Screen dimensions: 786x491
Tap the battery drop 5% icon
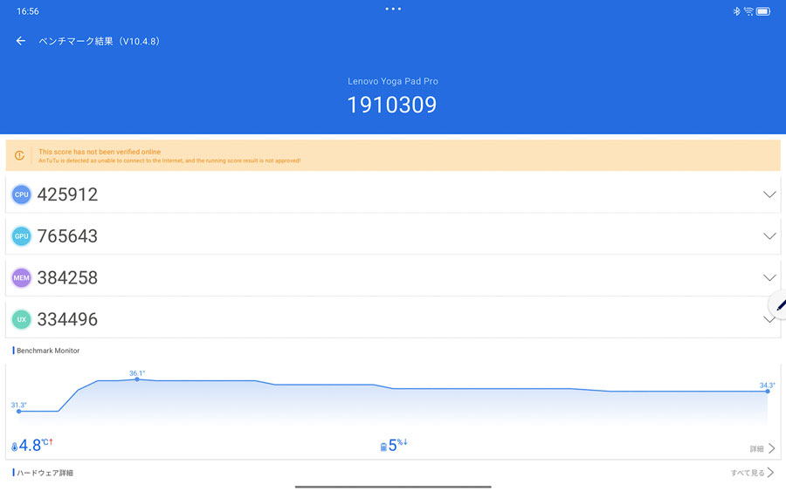383,447
